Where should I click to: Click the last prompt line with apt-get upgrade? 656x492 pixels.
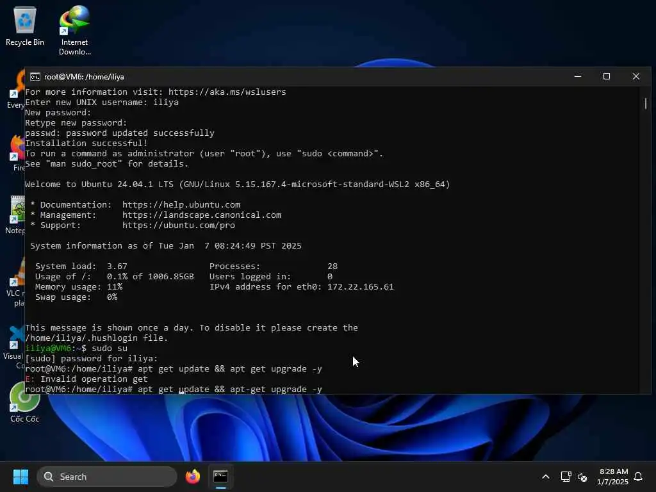pyautogui.click(x=174, y=389)
